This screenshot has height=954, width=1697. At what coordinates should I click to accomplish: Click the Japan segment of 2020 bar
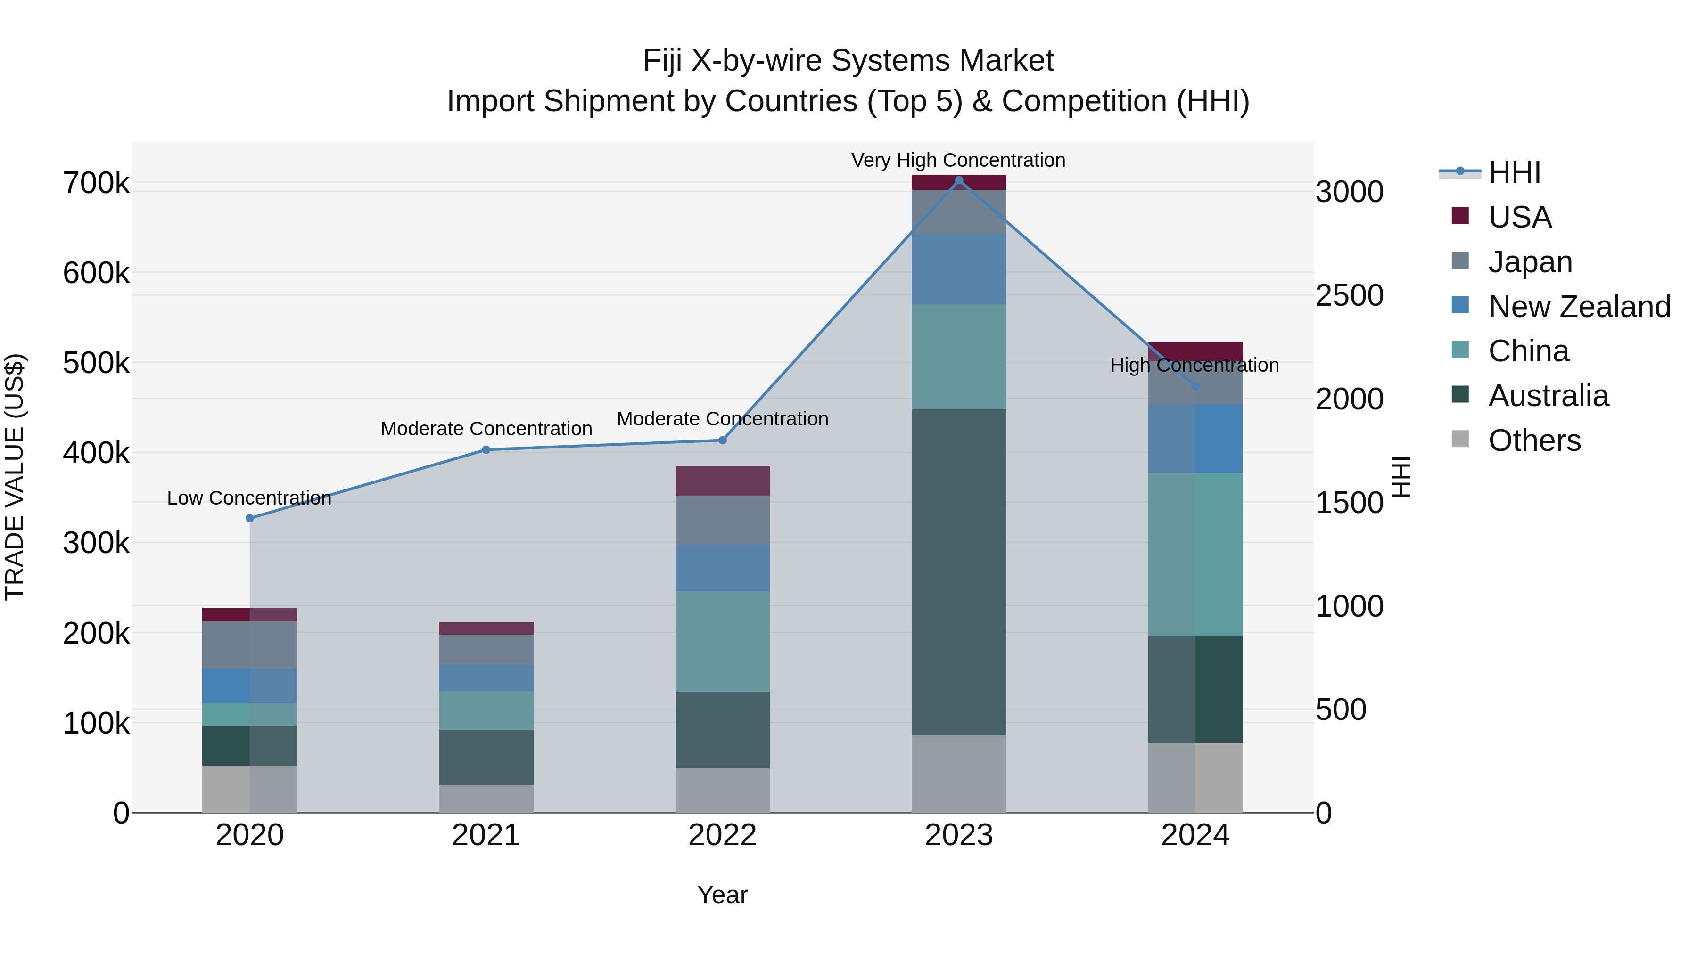point(250,644)
